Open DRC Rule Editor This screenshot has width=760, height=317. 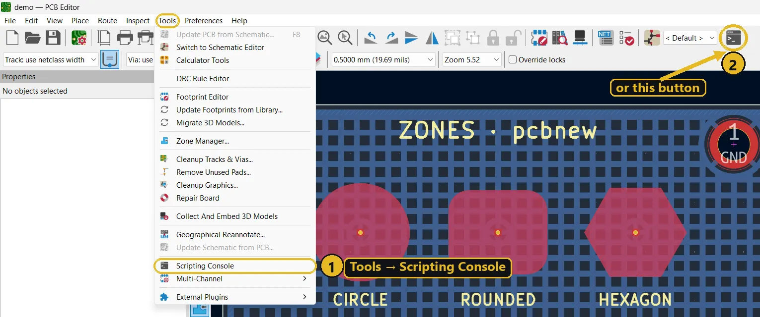[x=235, y=79]
